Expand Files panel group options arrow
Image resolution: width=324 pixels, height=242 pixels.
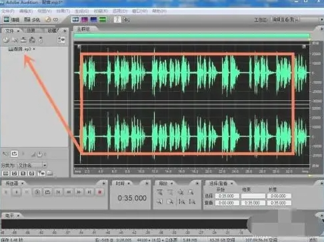pos(65,31)
